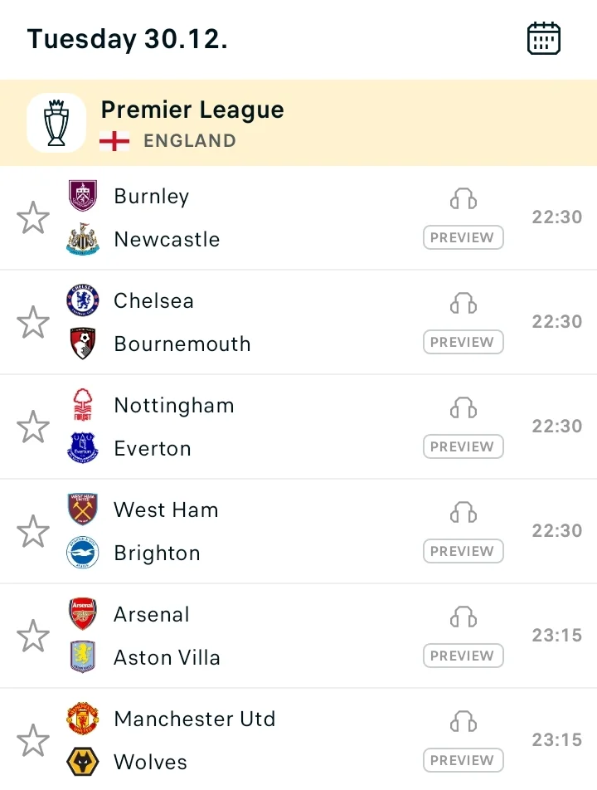Click the Premier League trophy logo

[x=56, y=123]
